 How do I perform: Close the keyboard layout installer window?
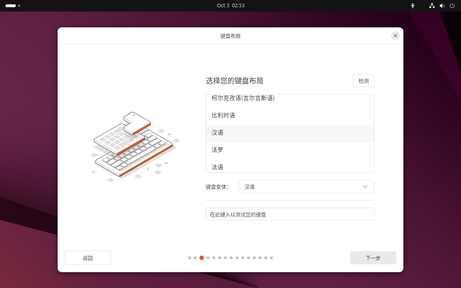[x=395, y=36]
